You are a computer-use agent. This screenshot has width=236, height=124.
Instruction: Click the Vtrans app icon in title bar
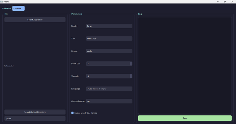coord(1,2)
